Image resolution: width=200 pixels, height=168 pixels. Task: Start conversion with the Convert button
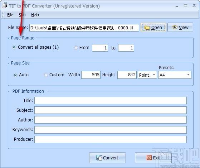point(107,158)
